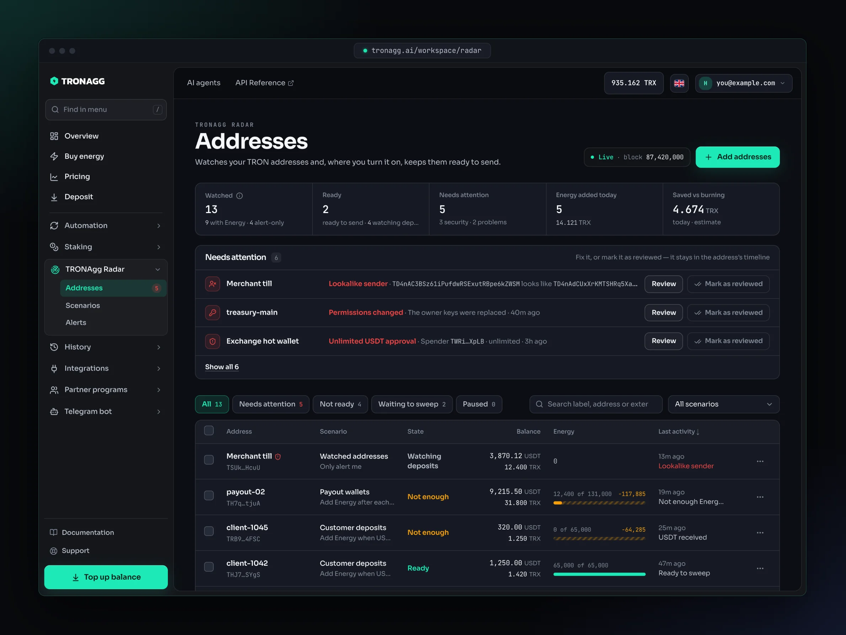Screen dimensions: 846x635
Task: Click the Deposit download arrow icon
Action: (x=54, y=197)
